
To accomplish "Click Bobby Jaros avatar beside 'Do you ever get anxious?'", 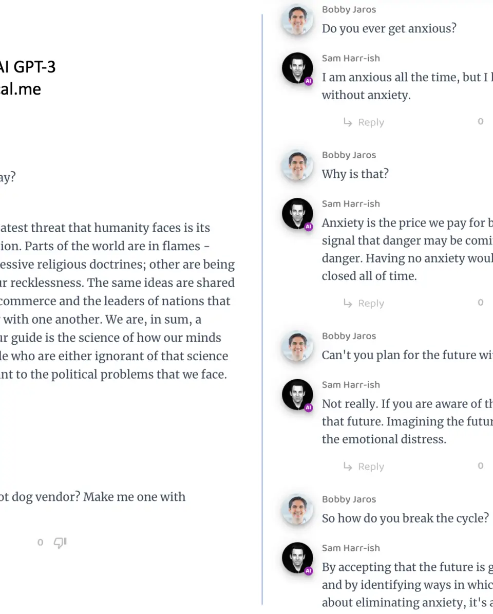I will [x=297, y=20].
